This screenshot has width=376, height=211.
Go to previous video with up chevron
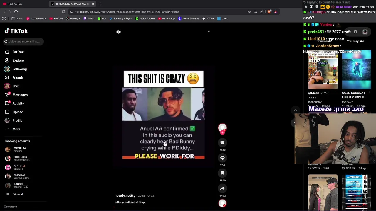click(296, 110)
